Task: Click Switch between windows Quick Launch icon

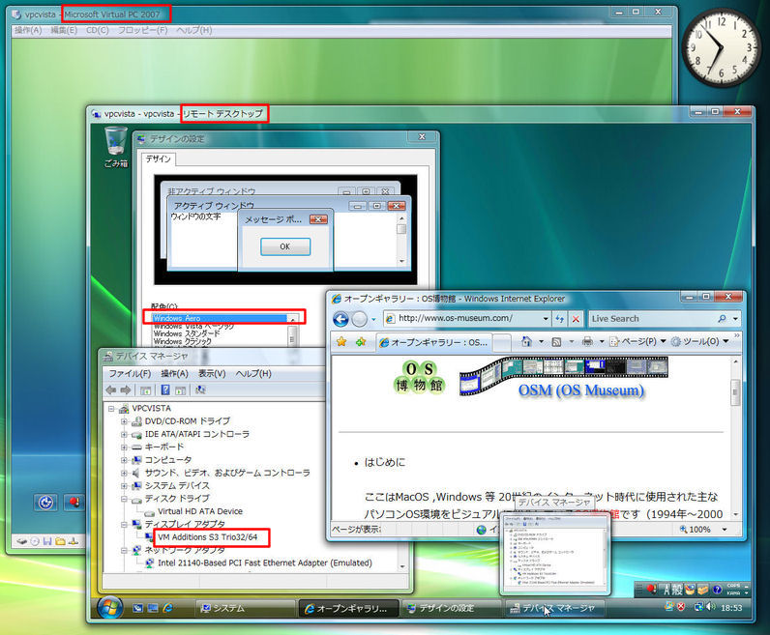Action: 153,608
